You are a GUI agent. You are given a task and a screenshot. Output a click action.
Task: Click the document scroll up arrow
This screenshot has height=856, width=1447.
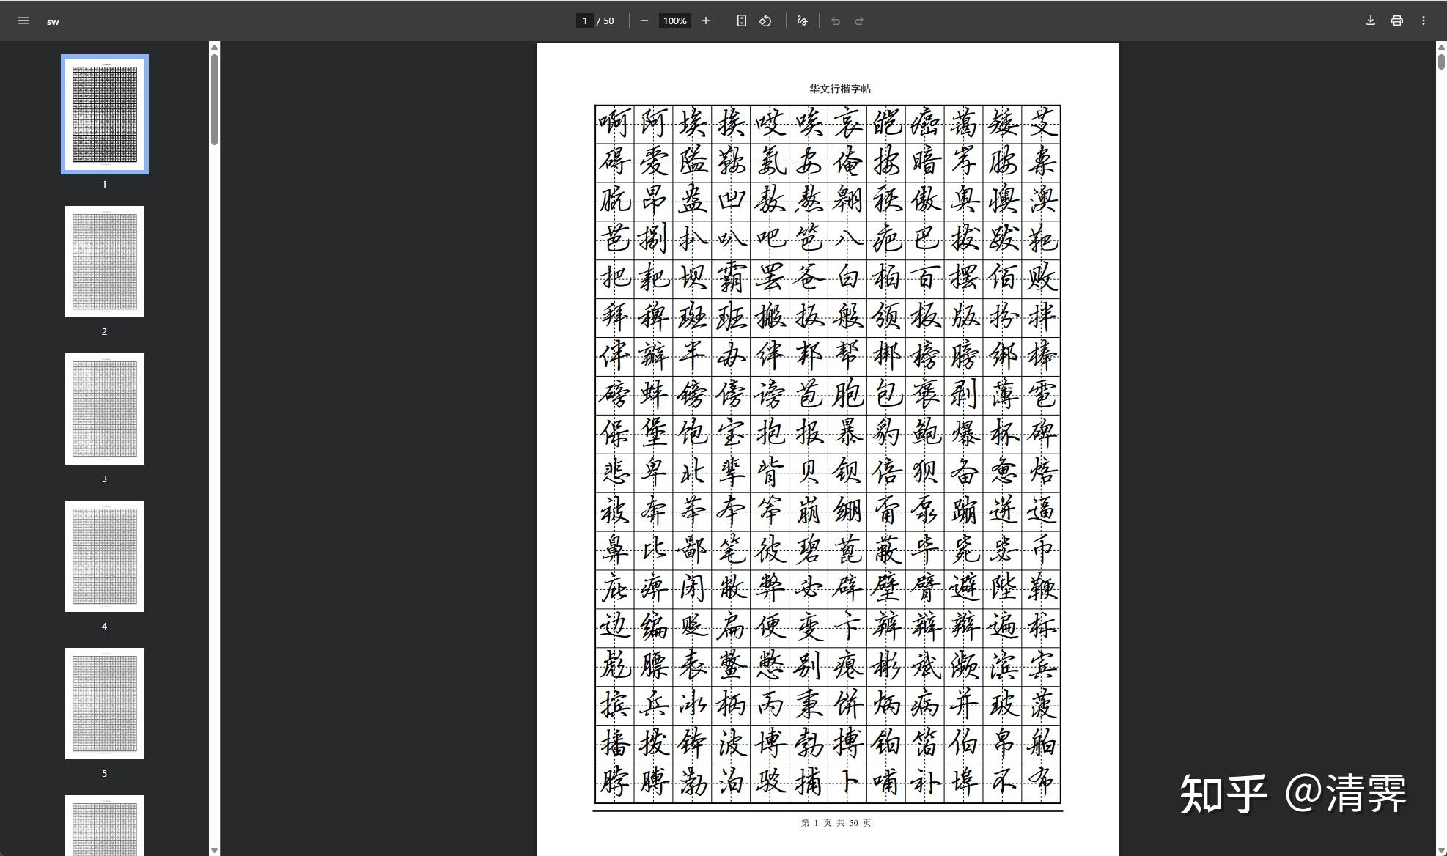[1441, 47]
